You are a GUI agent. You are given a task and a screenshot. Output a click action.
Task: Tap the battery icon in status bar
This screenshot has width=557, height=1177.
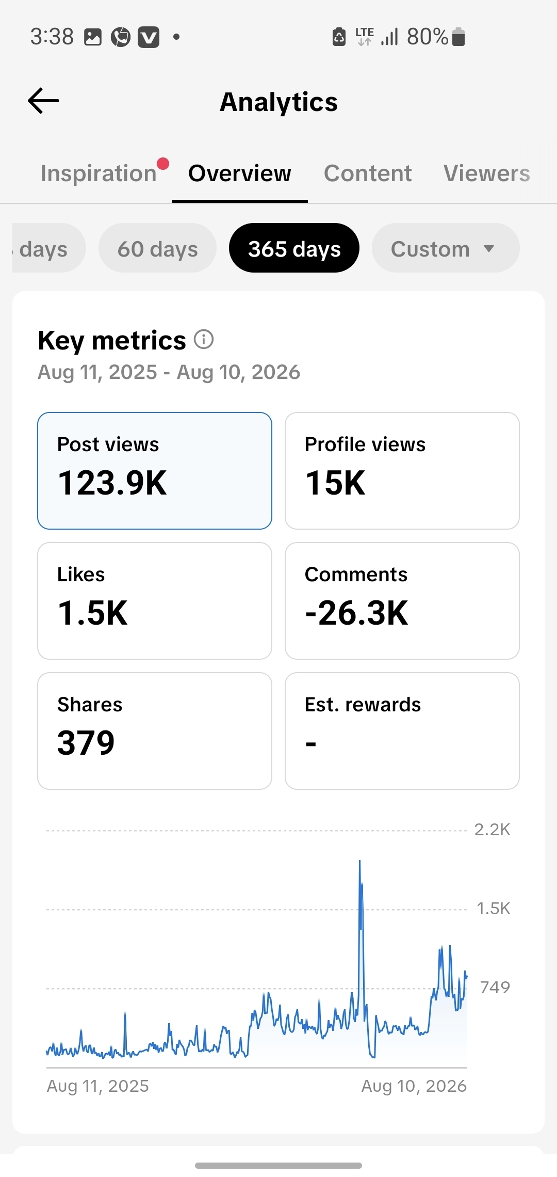pyautogui.click(x=458, y=37)
